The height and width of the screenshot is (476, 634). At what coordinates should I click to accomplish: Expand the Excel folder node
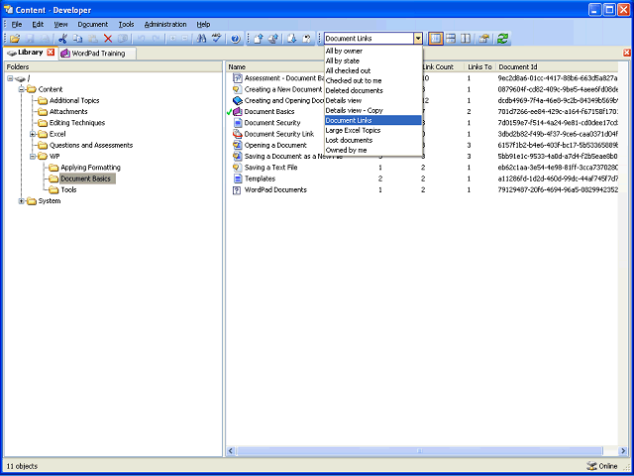pos(33,134)
